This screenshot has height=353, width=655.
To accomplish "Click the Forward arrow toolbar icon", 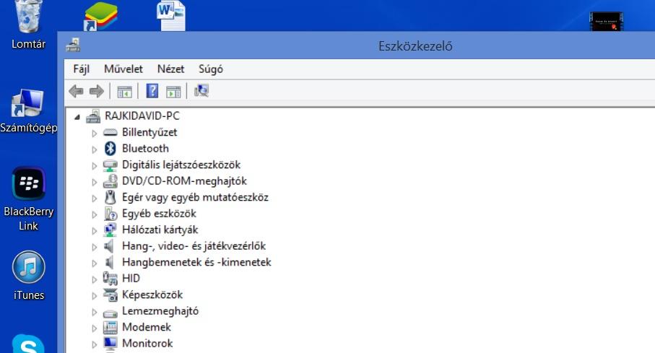I will point(97,91).
